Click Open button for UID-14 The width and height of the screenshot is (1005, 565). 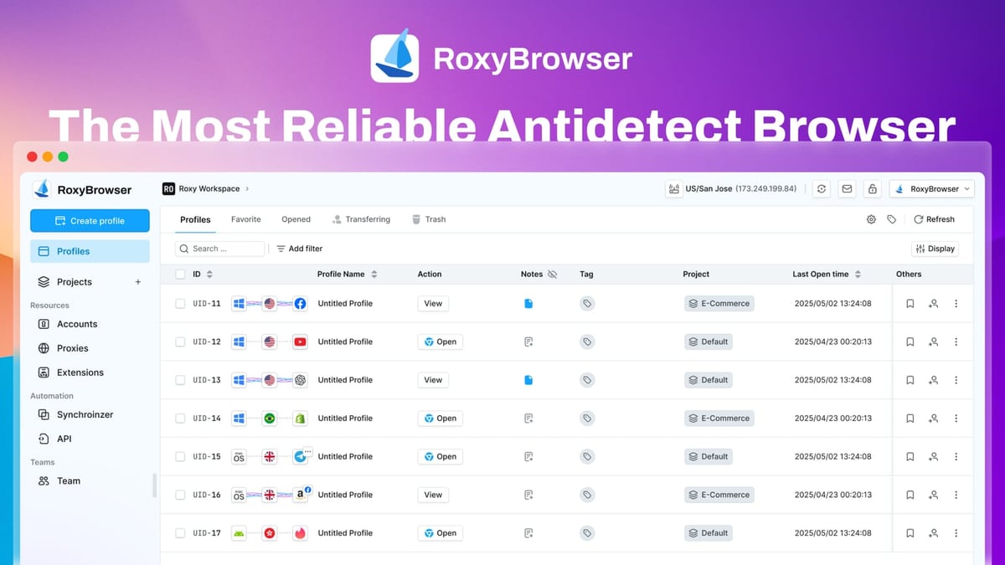click(441, 419)
